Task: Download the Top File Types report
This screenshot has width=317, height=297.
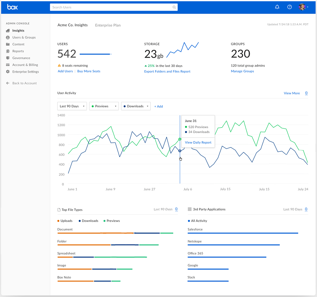Action: 176,209
